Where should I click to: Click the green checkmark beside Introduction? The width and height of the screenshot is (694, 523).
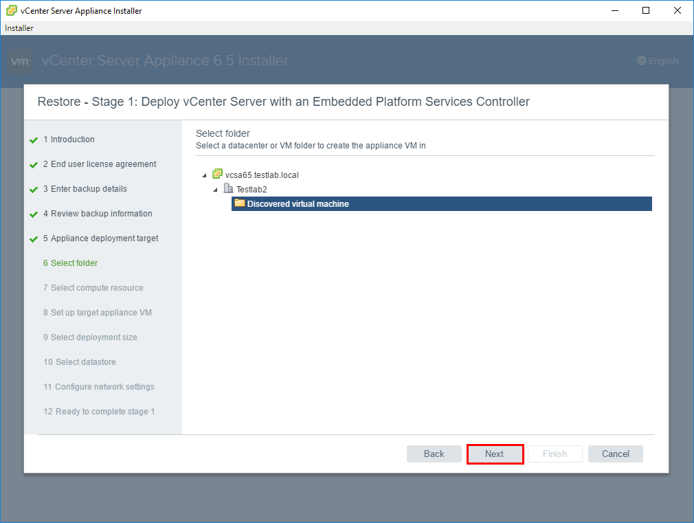point(34,140)
